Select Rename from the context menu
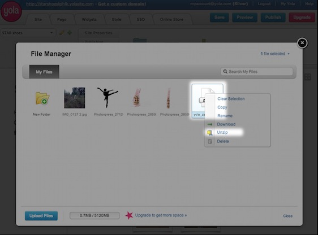Screen dimensions: 318x235 (225, 116)
